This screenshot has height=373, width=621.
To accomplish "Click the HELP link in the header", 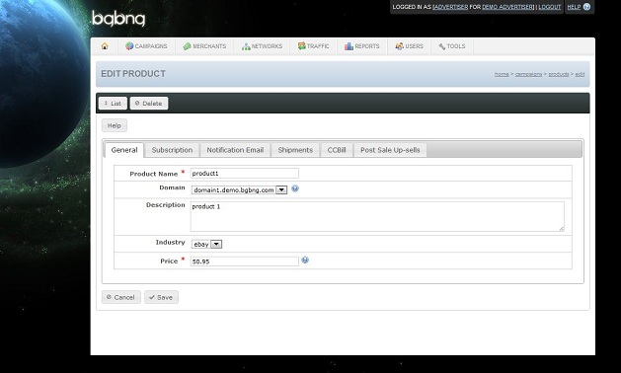I will [x=574, y=7].
